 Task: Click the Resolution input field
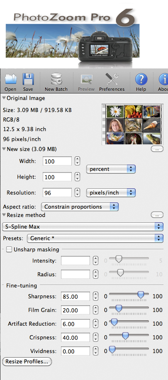tap(57, 193)
